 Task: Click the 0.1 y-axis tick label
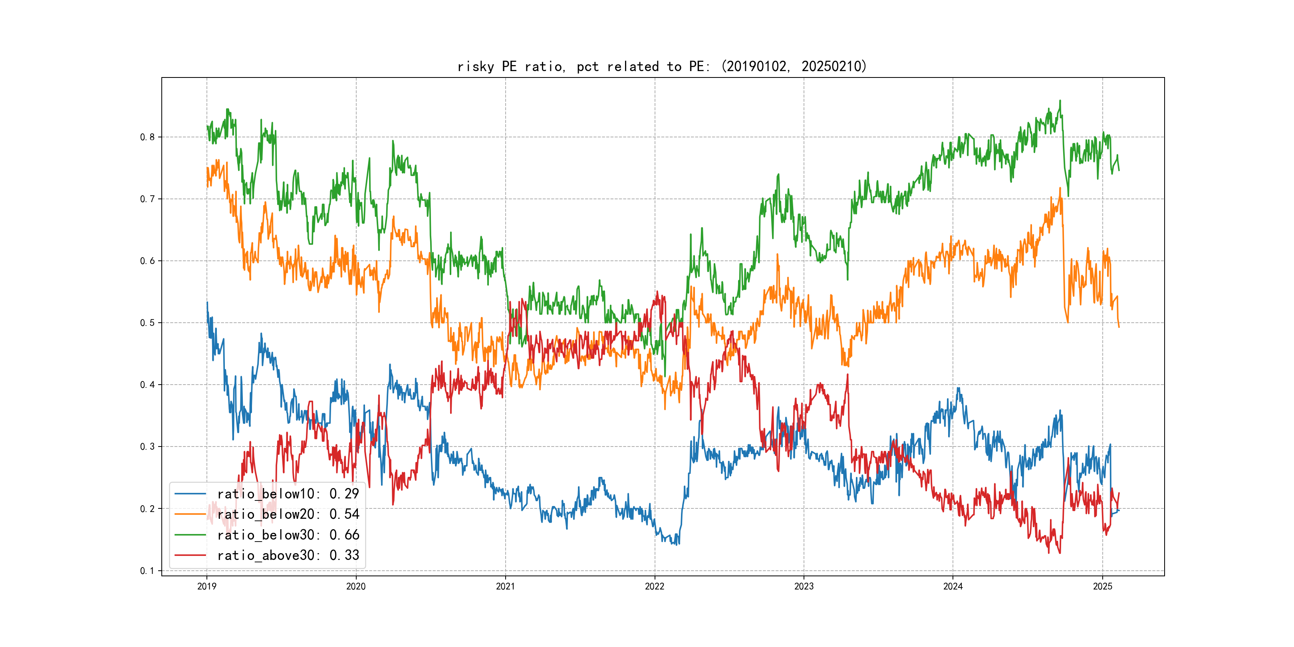(147, 571)
